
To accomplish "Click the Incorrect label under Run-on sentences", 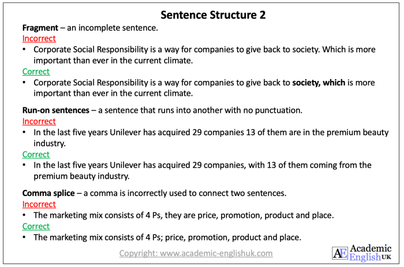I will tap(39, 121).
